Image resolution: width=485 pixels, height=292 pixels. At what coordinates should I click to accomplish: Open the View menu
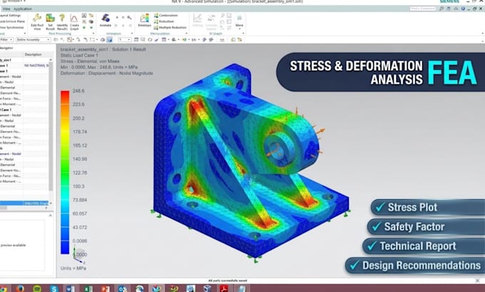point(6,9)
